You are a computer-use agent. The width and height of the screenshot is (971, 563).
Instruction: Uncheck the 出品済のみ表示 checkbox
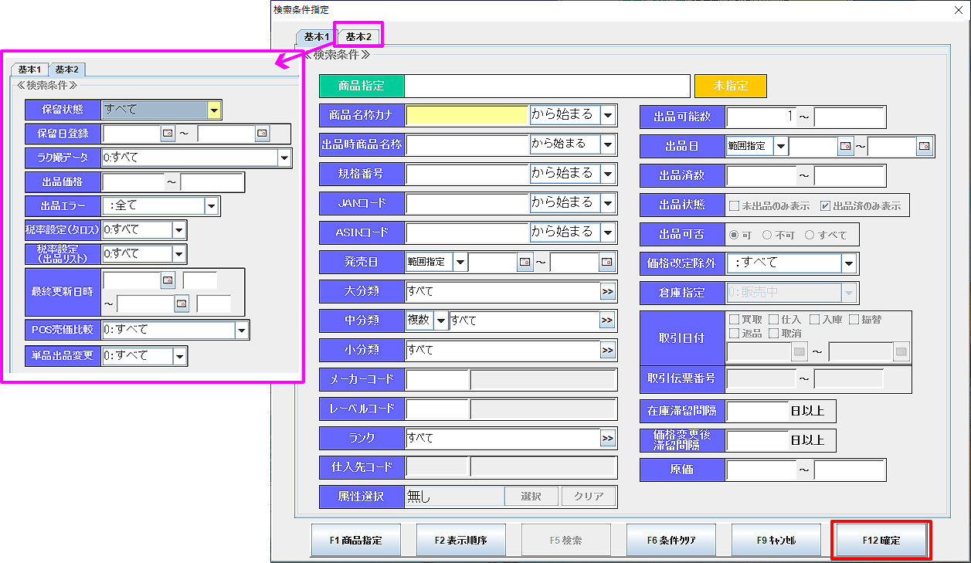(x=825, y=205)
